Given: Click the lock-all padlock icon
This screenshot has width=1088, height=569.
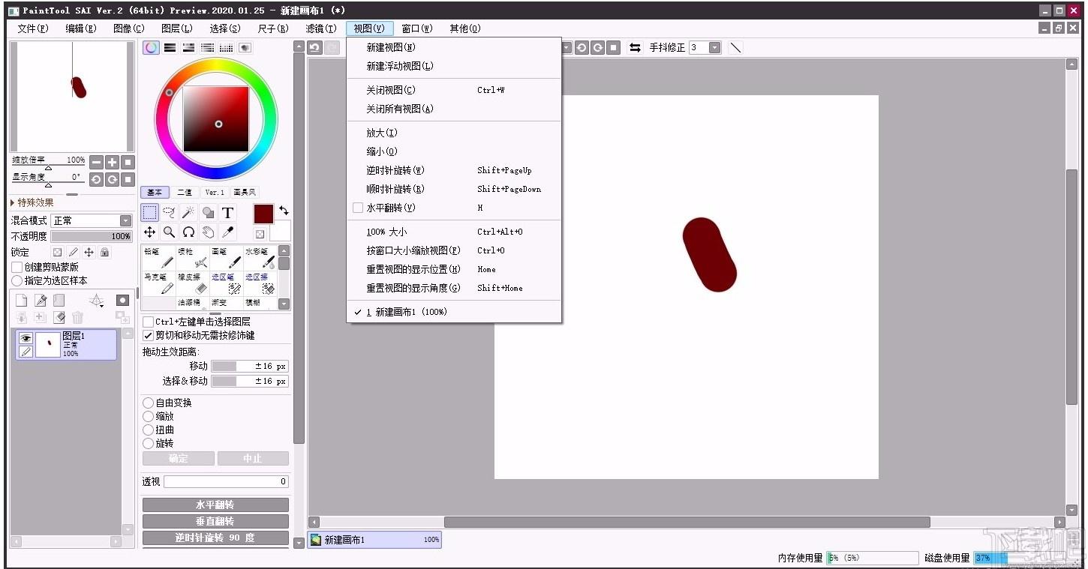Looking at the screenshot, I should coord(105,253).
